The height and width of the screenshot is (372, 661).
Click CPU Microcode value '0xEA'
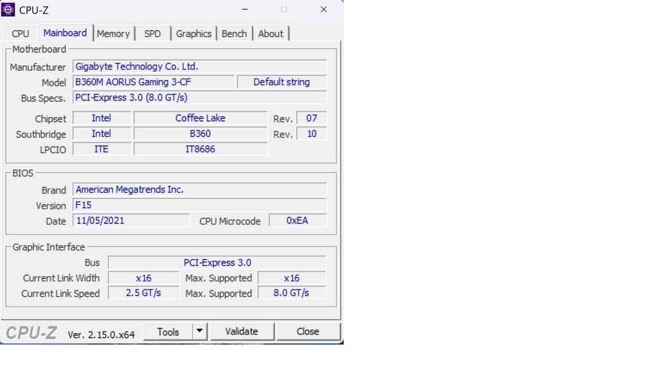coord(297,220)
